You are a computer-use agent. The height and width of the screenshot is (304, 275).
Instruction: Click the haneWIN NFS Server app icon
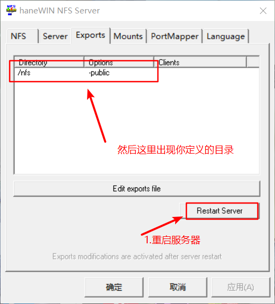click(x=11, y=10)
